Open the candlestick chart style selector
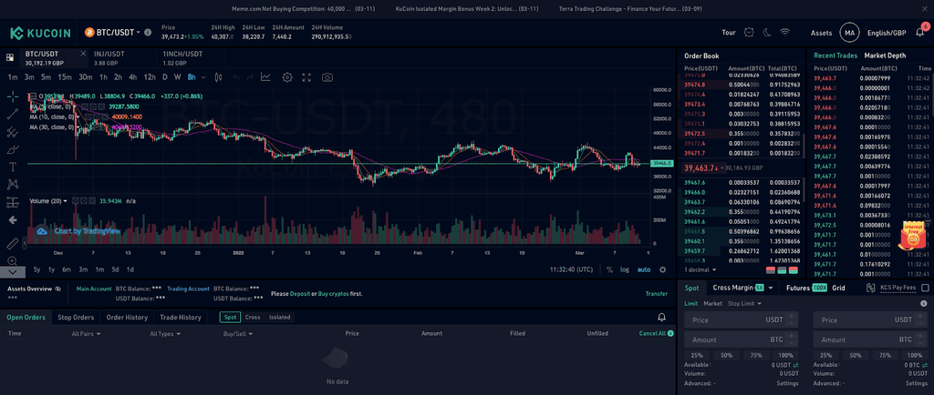 coord(218,77)
